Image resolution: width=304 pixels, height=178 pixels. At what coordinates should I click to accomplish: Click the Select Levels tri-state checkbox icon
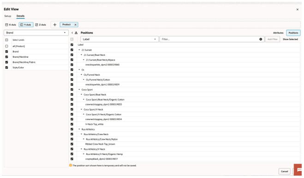[x=6, y=40]
